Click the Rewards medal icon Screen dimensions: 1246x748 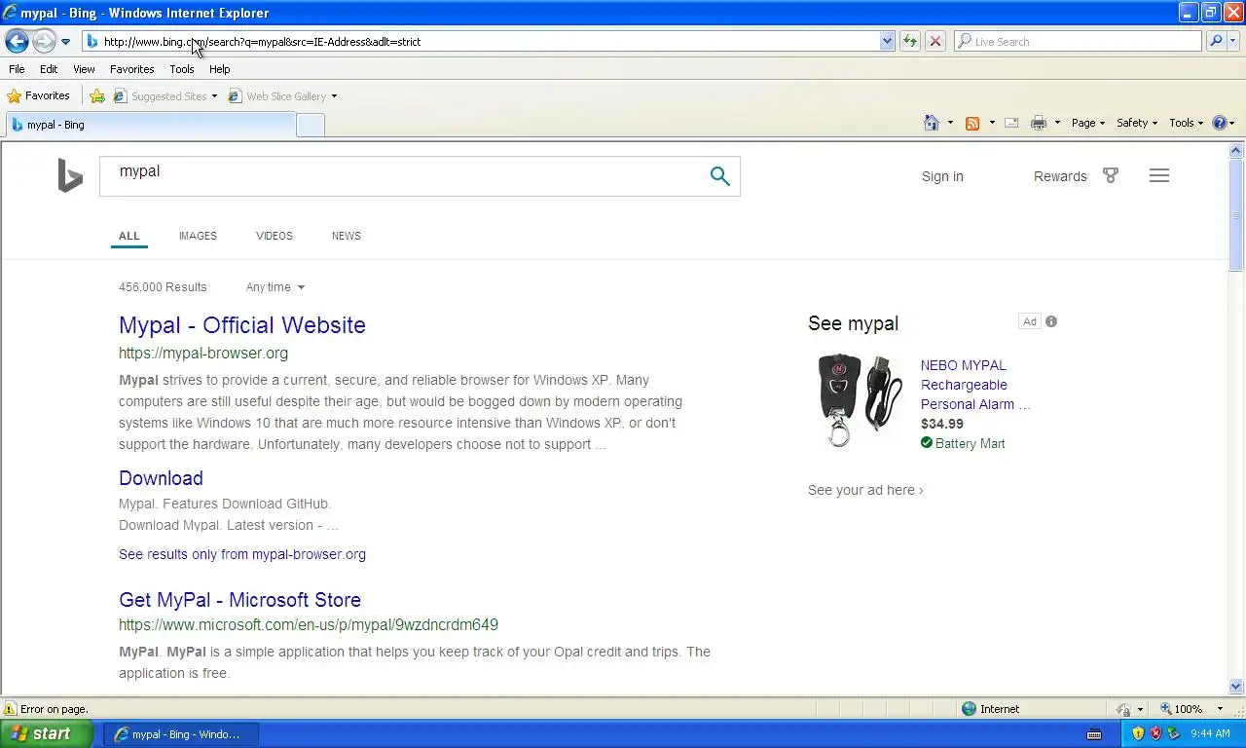pyautogui.click(x=1111, y=175)
